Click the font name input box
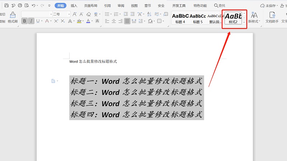This screenshot has width=287, height=161. point(36,14)
